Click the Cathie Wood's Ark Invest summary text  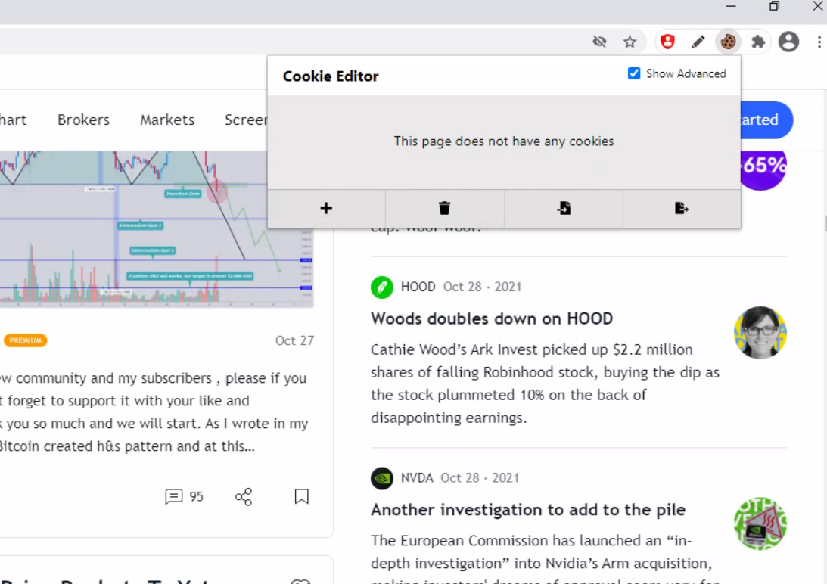tap(545, 384)
